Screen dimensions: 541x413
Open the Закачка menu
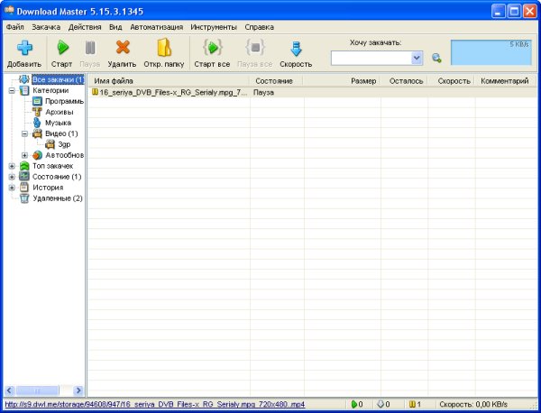pyautogui.click(x=46, y=27)
